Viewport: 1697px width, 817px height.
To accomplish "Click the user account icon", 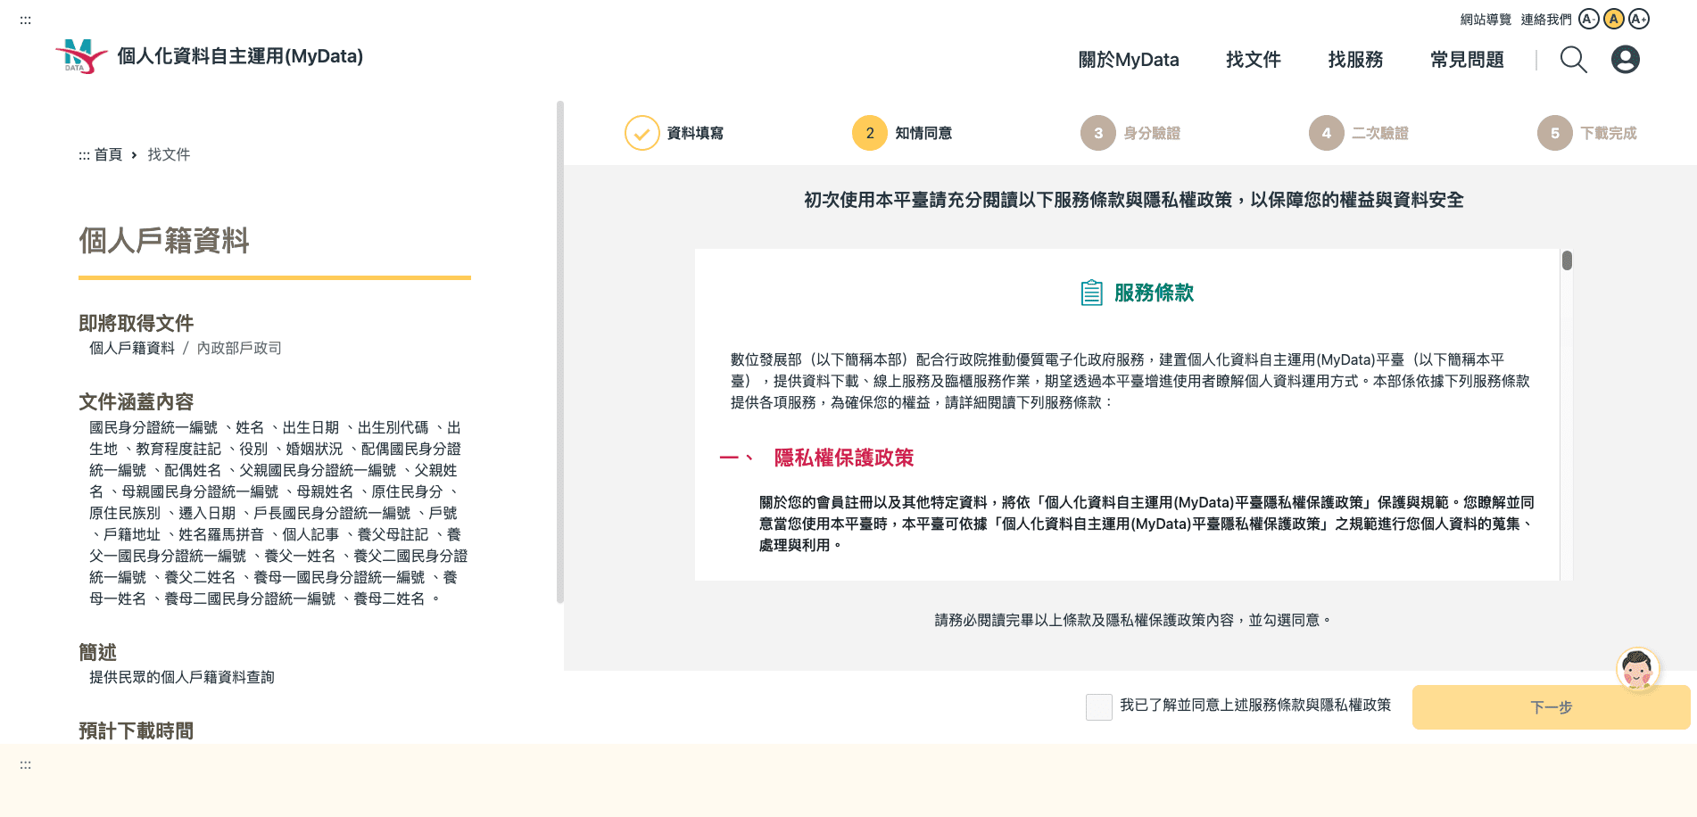I will pyautogui.click(x=1626, y=59).
